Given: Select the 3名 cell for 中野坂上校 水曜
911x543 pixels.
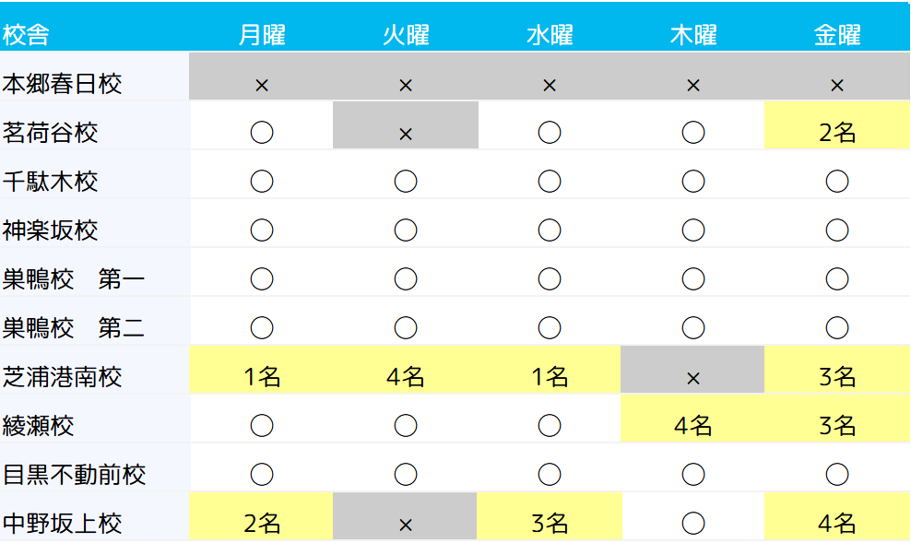Looking at the screenshot, I should [550, 523].
